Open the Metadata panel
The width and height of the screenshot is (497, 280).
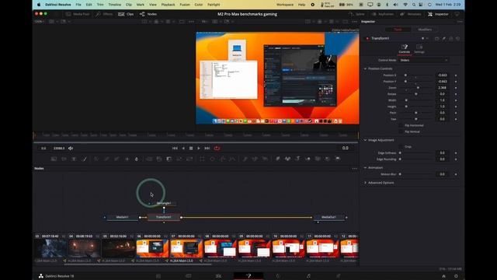tap(411, 14)
